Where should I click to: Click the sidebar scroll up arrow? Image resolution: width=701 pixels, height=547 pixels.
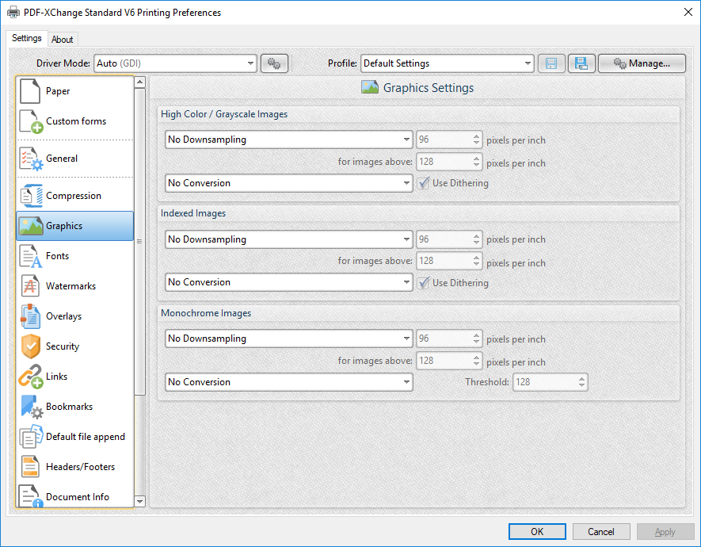(140, 82)
